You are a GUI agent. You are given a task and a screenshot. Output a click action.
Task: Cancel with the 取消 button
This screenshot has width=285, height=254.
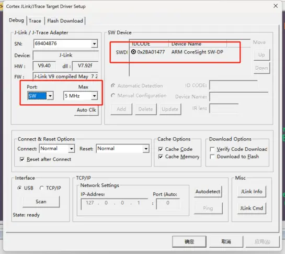click(226, 241)
